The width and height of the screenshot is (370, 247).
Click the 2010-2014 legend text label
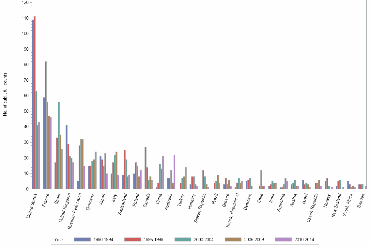304,240
